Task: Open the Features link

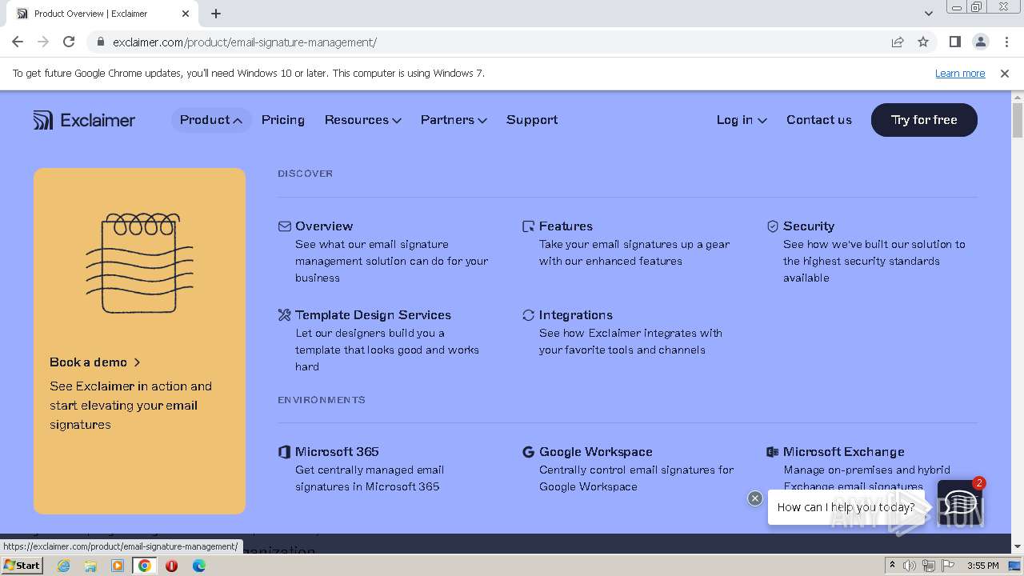Action: pos(566,226)
